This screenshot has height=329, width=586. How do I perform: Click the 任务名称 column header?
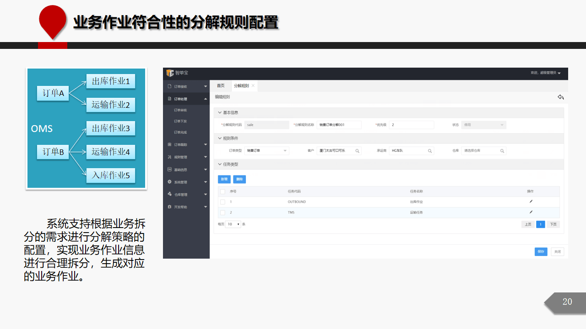pos(417,191)
